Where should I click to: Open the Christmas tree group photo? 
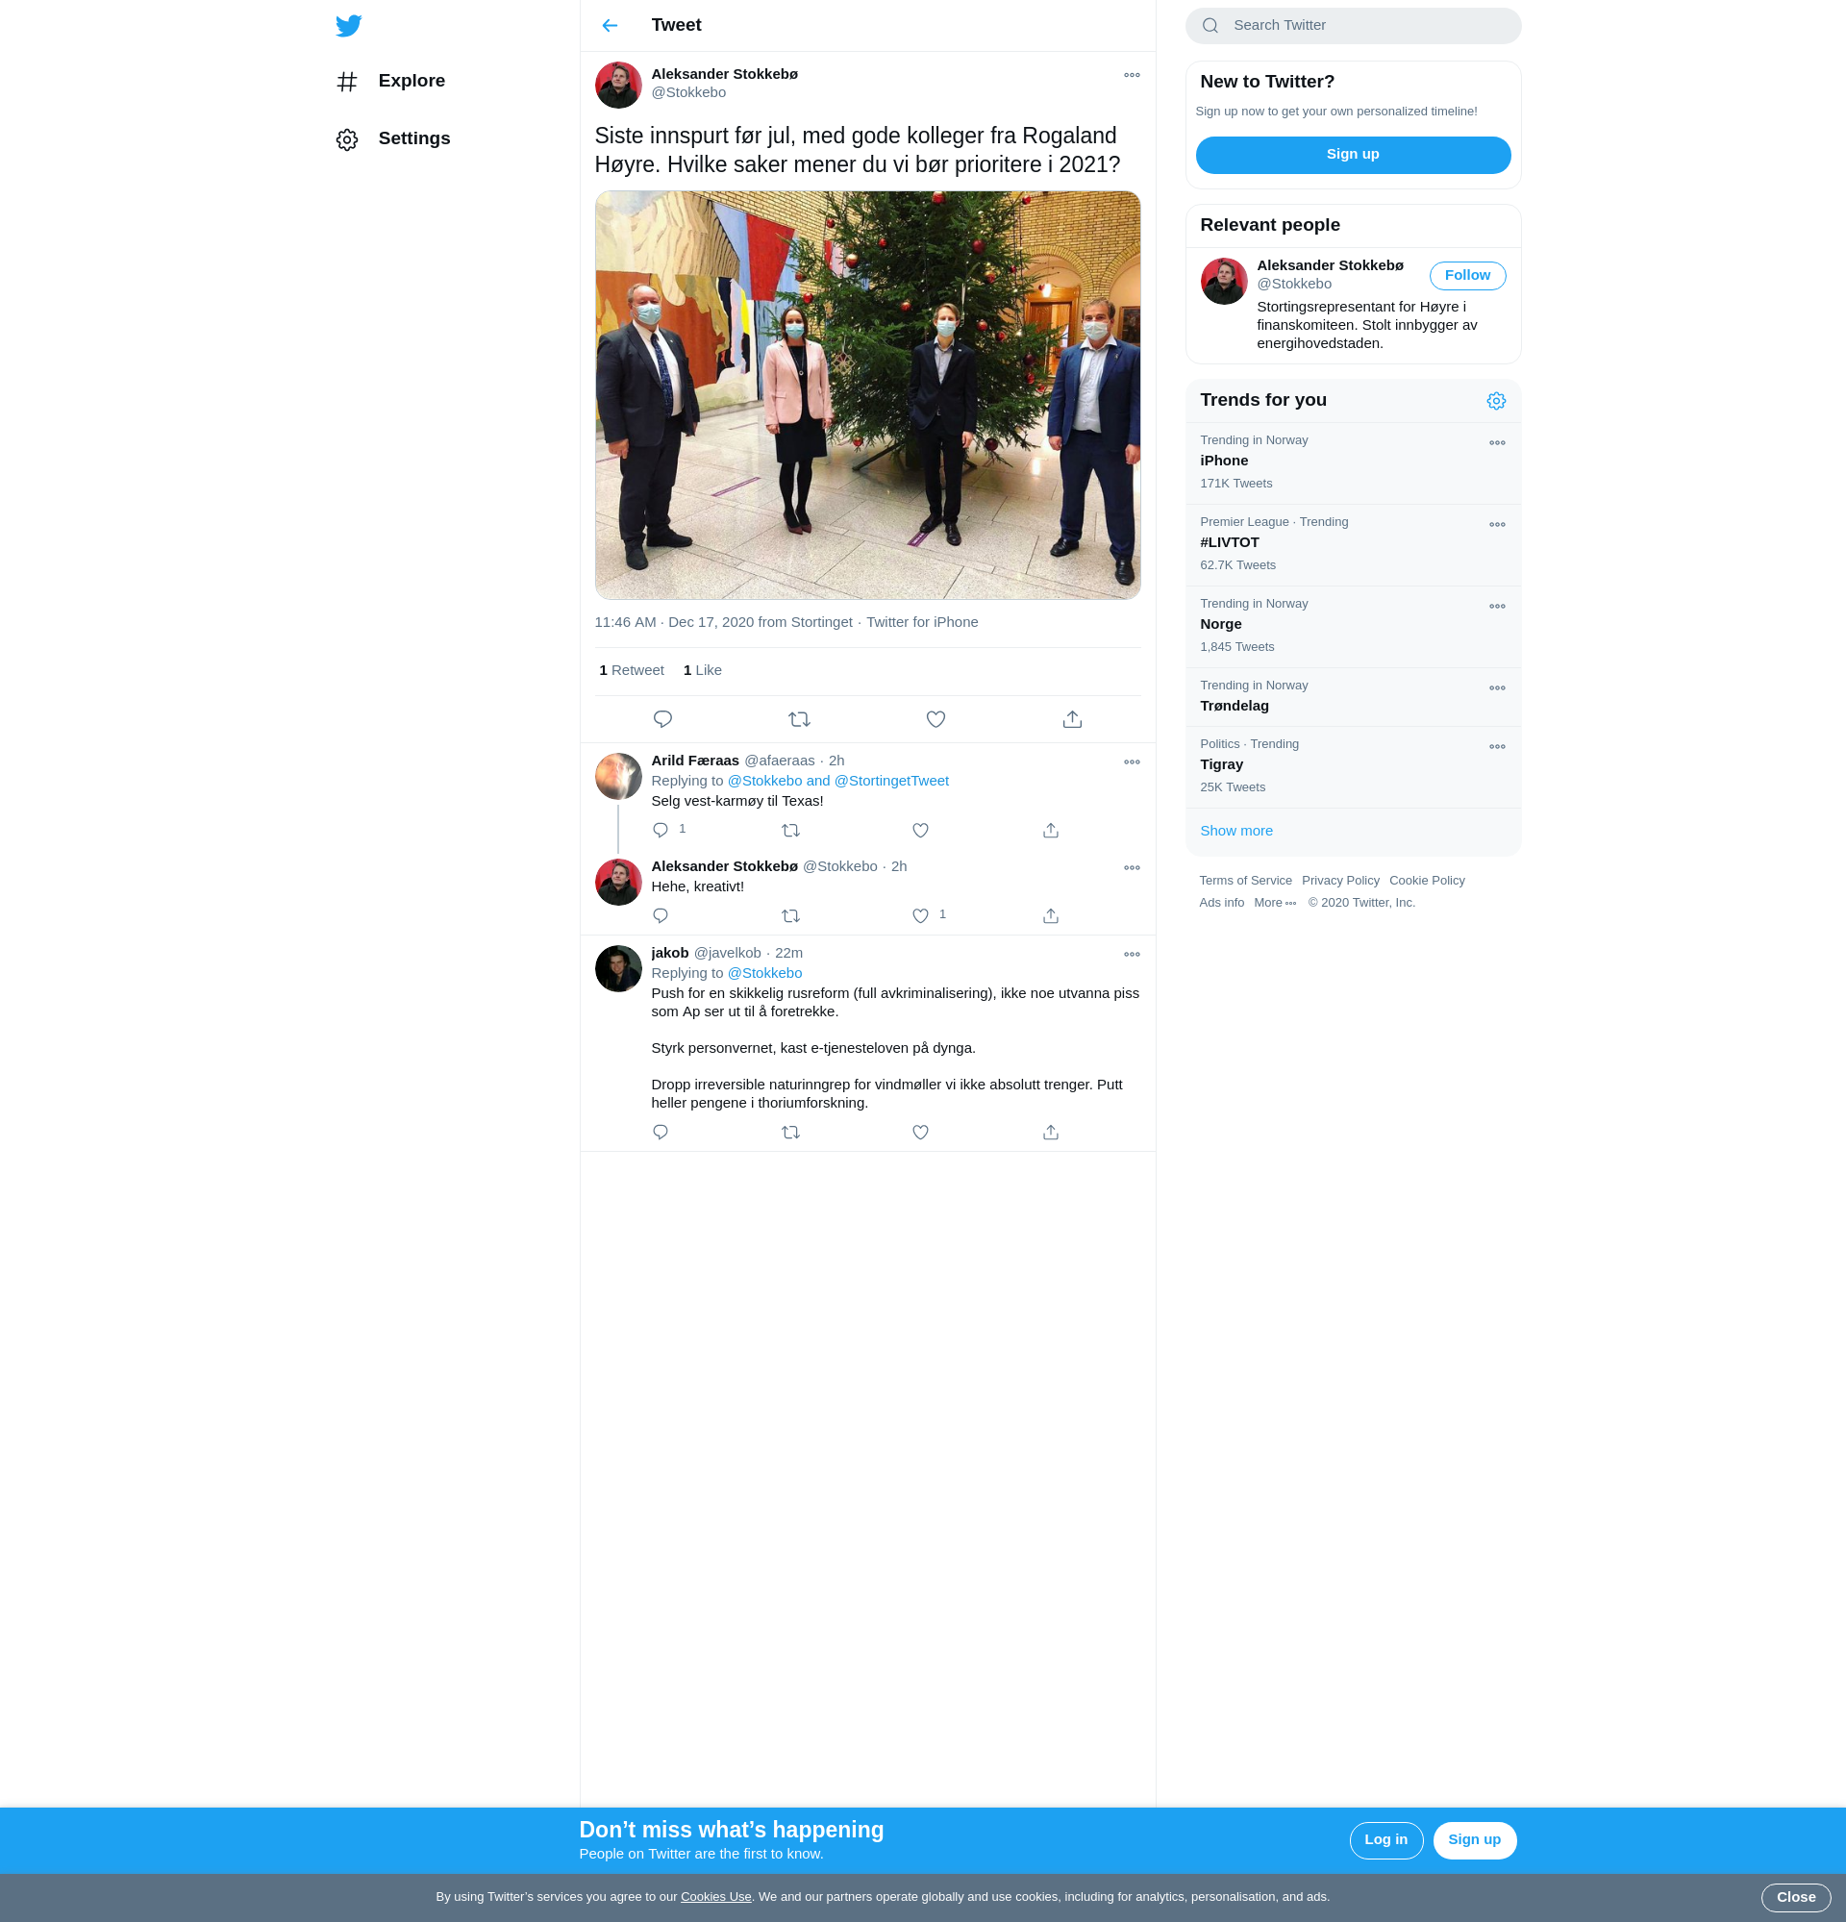pyautogui.click(x=866, y=394)
